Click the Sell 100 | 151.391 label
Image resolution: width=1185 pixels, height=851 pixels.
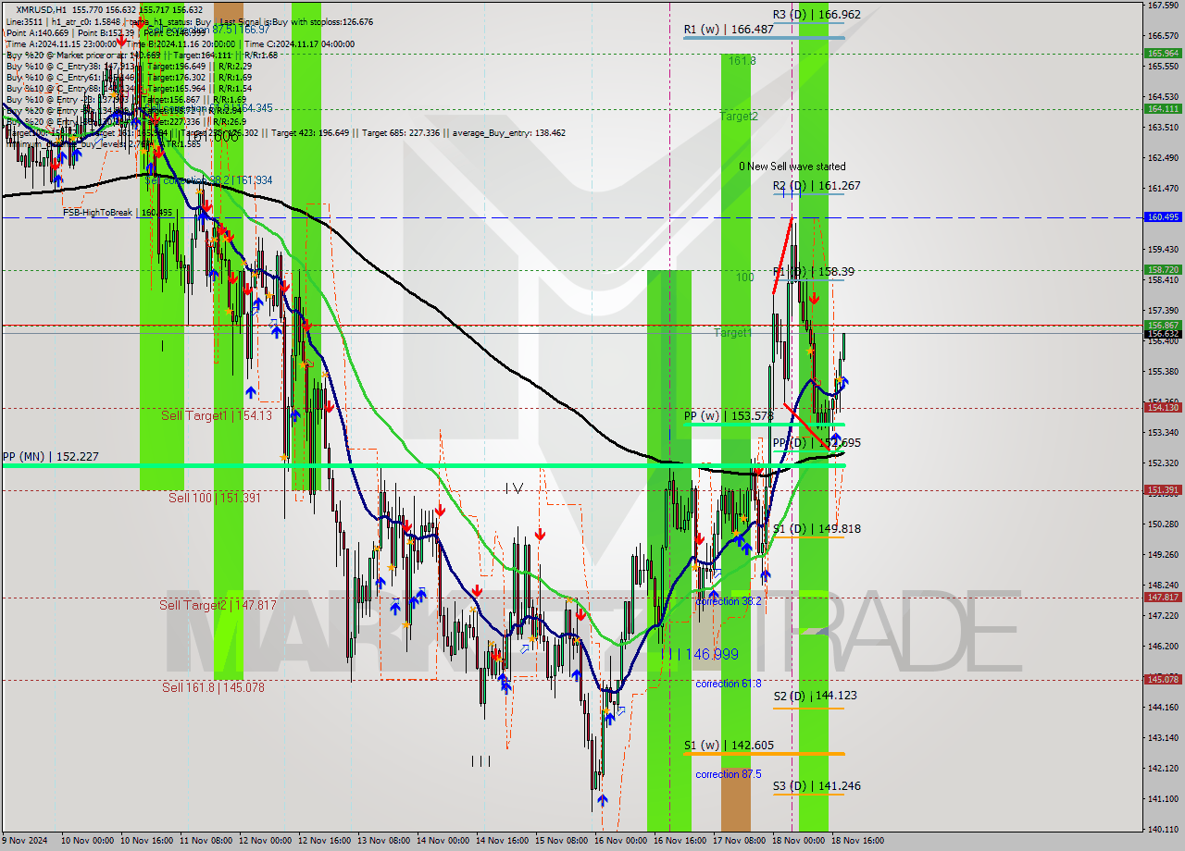click(214, 498)
